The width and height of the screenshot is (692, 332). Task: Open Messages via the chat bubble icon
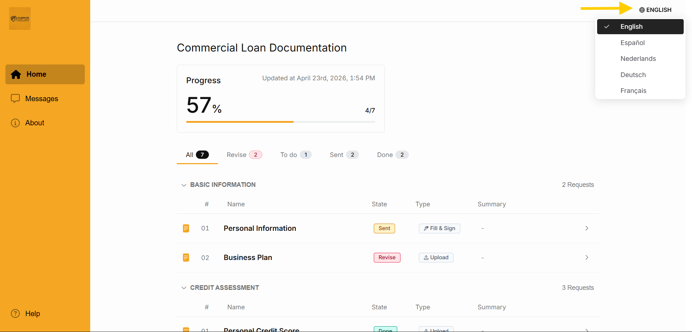tap(15, 99)
